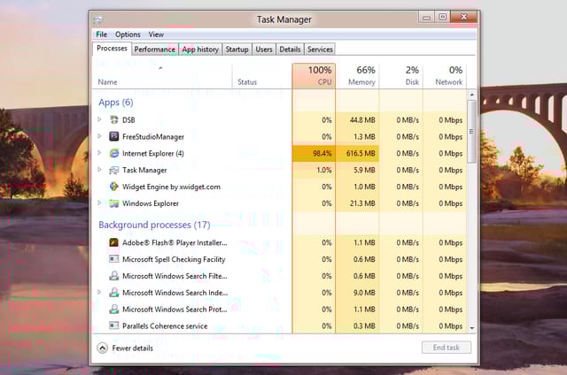Select the Microsoft Spell Checking Facility row
The height and width of the screenshot is (375, 567).
[x=280, y=259]
